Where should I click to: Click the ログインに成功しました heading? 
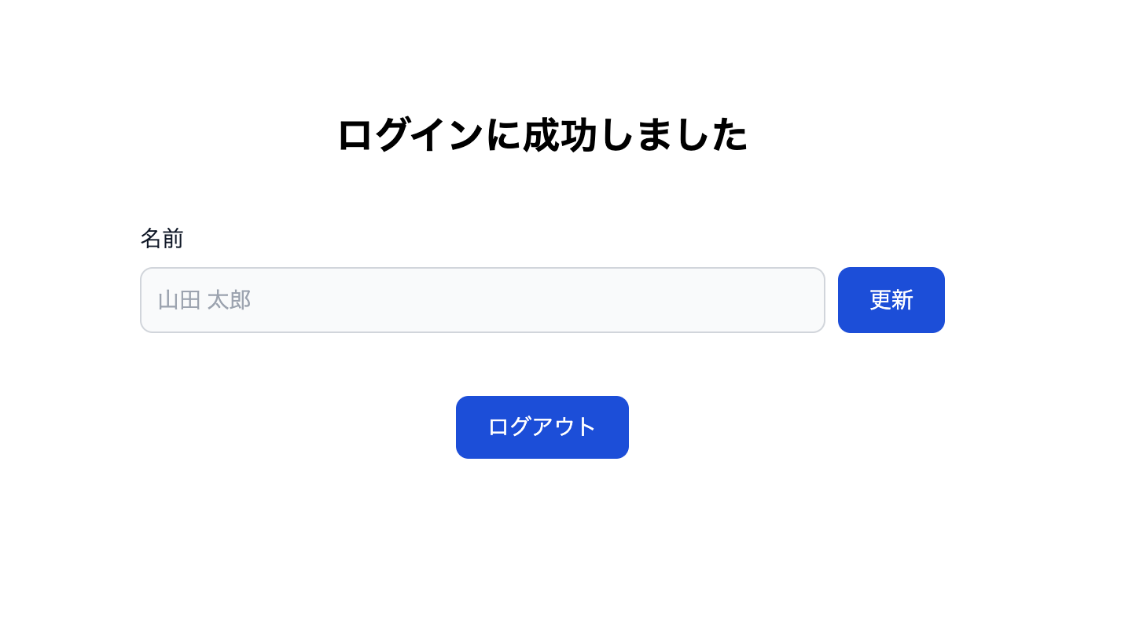pos(542,135)
